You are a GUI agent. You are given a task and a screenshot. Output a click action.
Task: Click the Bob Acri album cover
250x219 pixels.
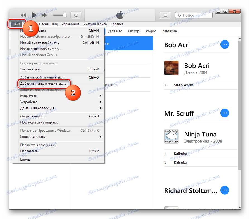172,68
